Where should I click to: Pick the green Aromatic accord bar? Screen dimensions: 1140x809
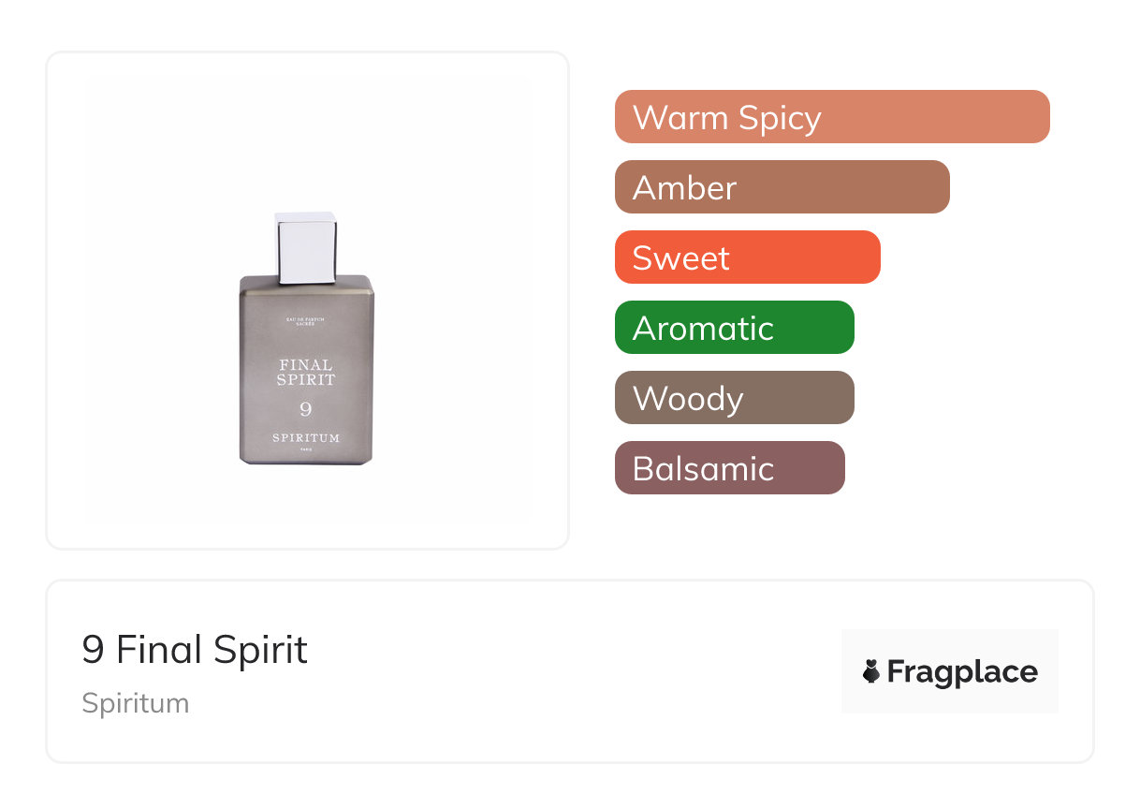[x=734, y=328]
